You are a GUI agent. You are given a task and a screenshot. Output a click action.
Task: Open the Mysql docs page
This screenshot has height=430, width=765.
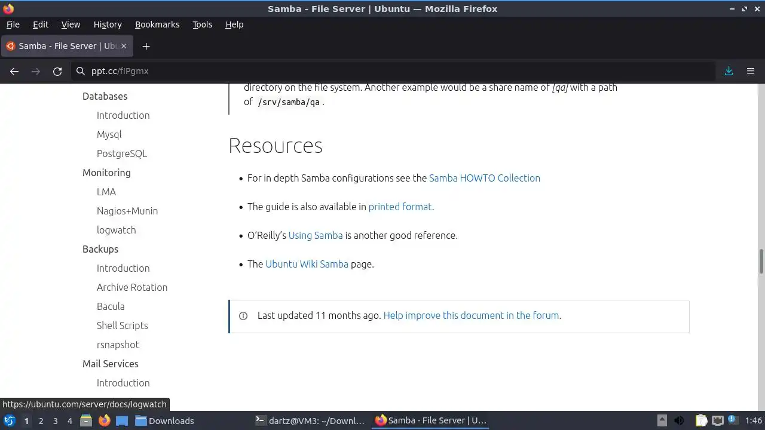click(x=109, y=134)
